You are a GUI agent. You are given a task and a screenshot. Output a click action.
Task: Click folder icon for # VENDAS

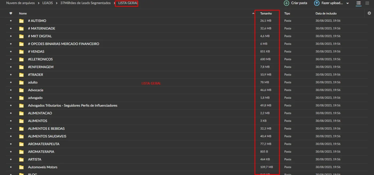(x=21, y=52)
